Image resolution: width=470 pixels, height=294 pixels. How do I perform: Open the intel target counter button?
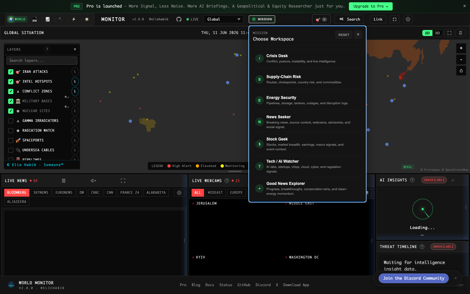click(x=321, y=19)
